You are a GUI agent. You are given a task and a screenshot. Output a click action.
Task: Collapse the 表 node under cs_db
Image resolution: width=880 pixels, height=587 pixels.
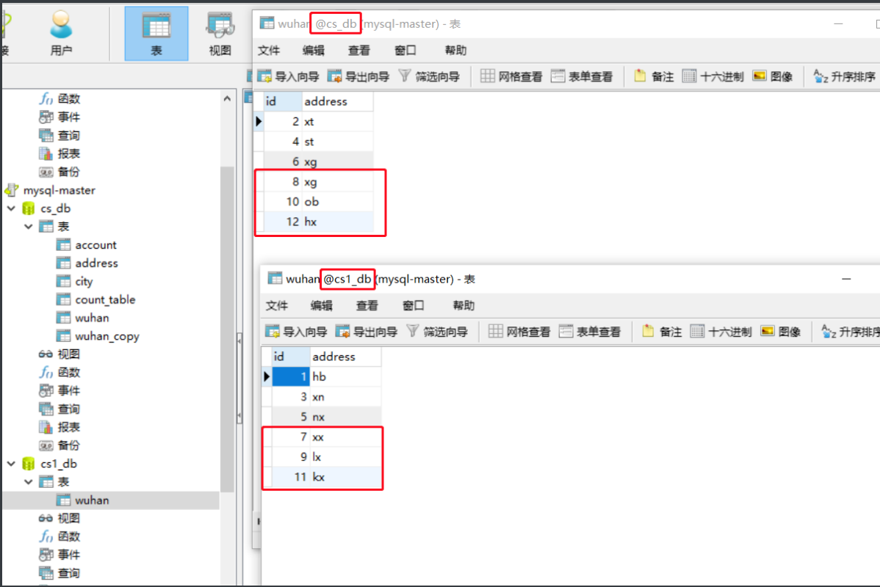(x=29, y=227)
